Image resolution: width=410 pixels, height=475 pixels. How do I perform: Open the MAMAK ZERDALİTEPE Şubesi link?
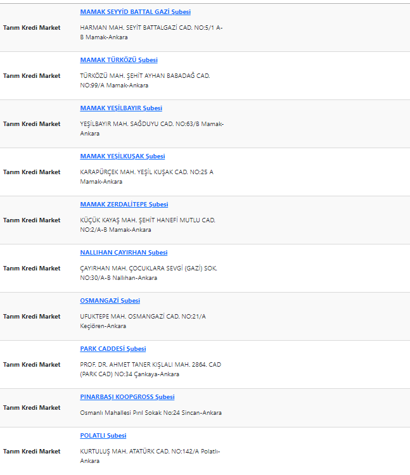point(124,205)
